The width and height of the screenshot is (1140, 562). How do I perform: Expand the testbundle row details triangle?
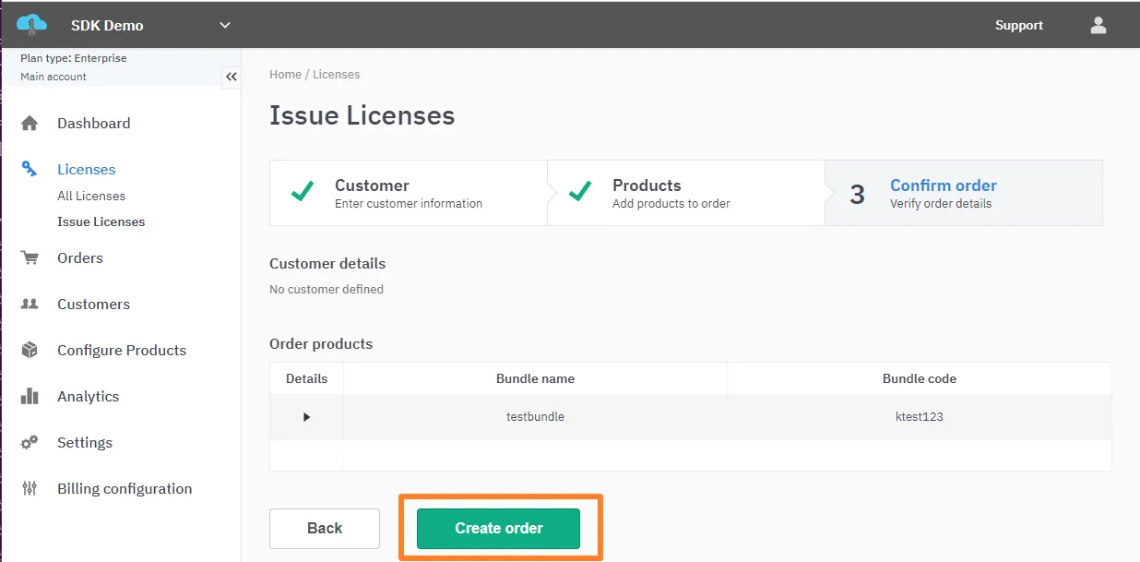[306, 416]
